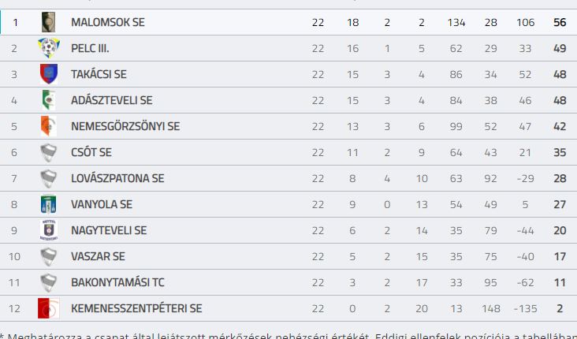Open the LOVÁSZPATONA SE team link
This screenshot has height=339, width=577.
tap(117, 178)
